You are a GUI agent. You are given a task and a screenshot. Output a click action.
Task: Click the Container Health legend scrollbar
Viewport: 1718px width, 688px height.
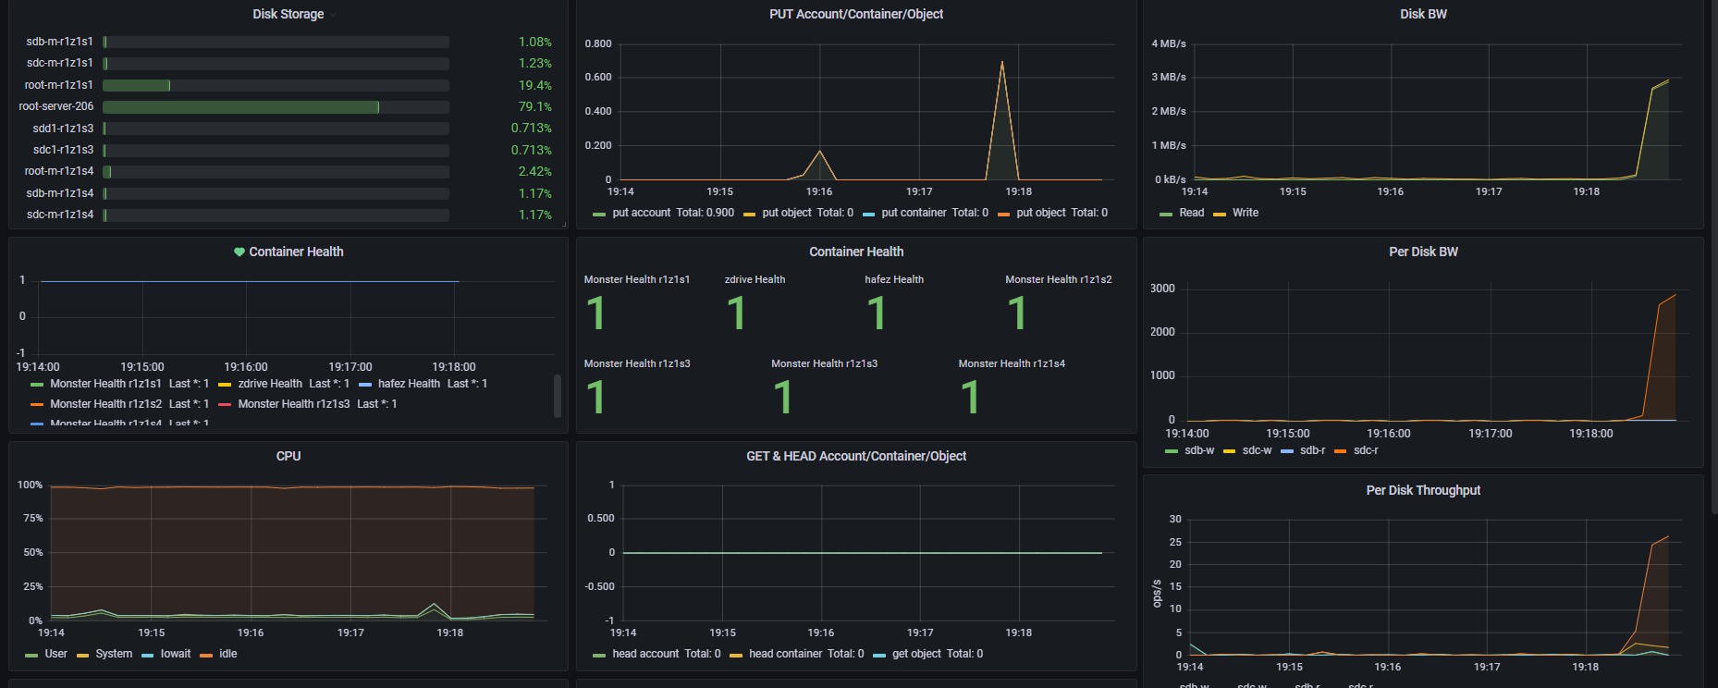(557, 396)
